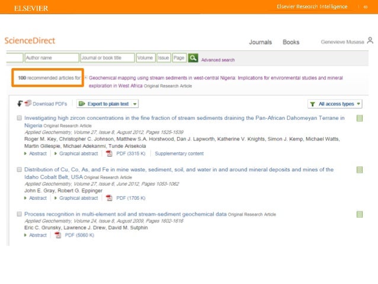Expand Abstract of the zircon article
Viewport: 378px width, 284px height.
[x=36, y=154]
